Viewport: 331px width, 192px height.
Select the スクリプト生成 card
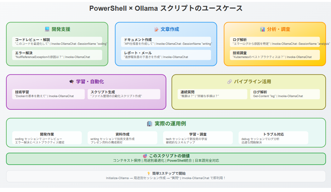pyautogui.click(x=124, y=94)
